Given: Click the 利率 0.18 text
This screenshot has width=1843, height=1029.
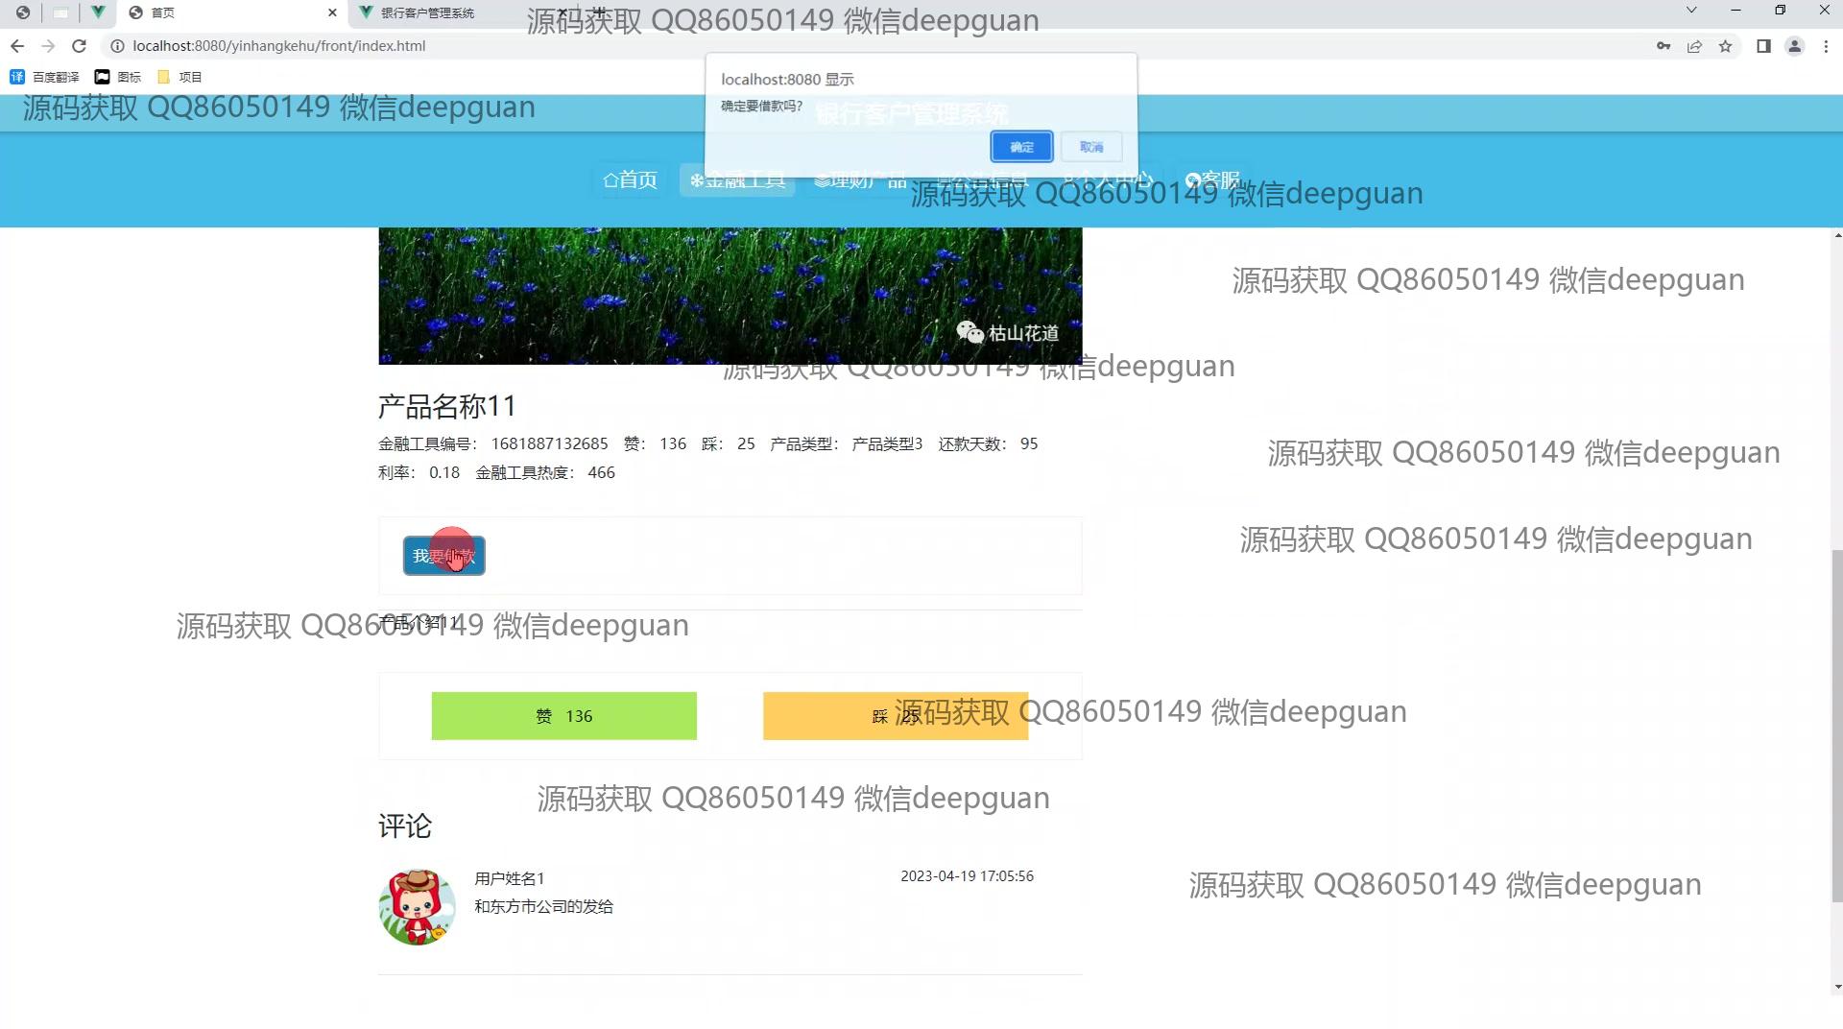Looking at the screenshot, I should pyautogui.click(x=419, y=472).
